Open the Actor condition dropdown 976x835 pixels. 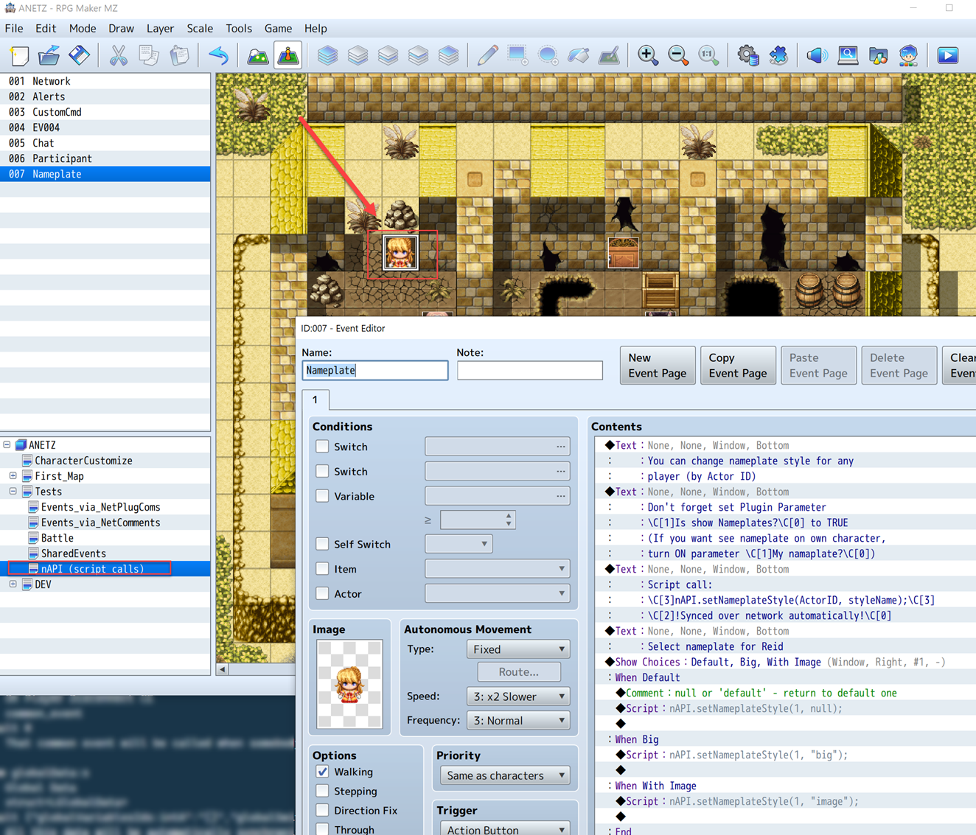click(x=498, y=593)
